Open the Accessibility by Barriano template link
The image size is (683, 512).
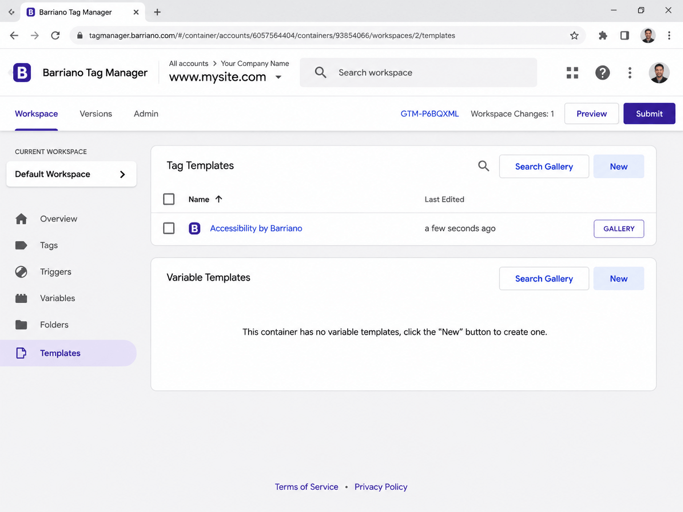[x=256, y=228]
